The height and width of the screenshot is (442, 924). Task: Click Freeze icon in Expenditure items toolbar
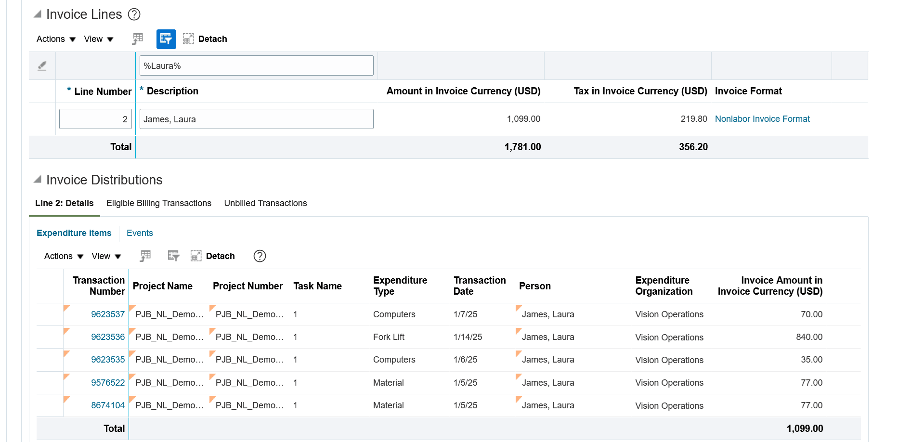pyautogui.click(x=145, y=256)
